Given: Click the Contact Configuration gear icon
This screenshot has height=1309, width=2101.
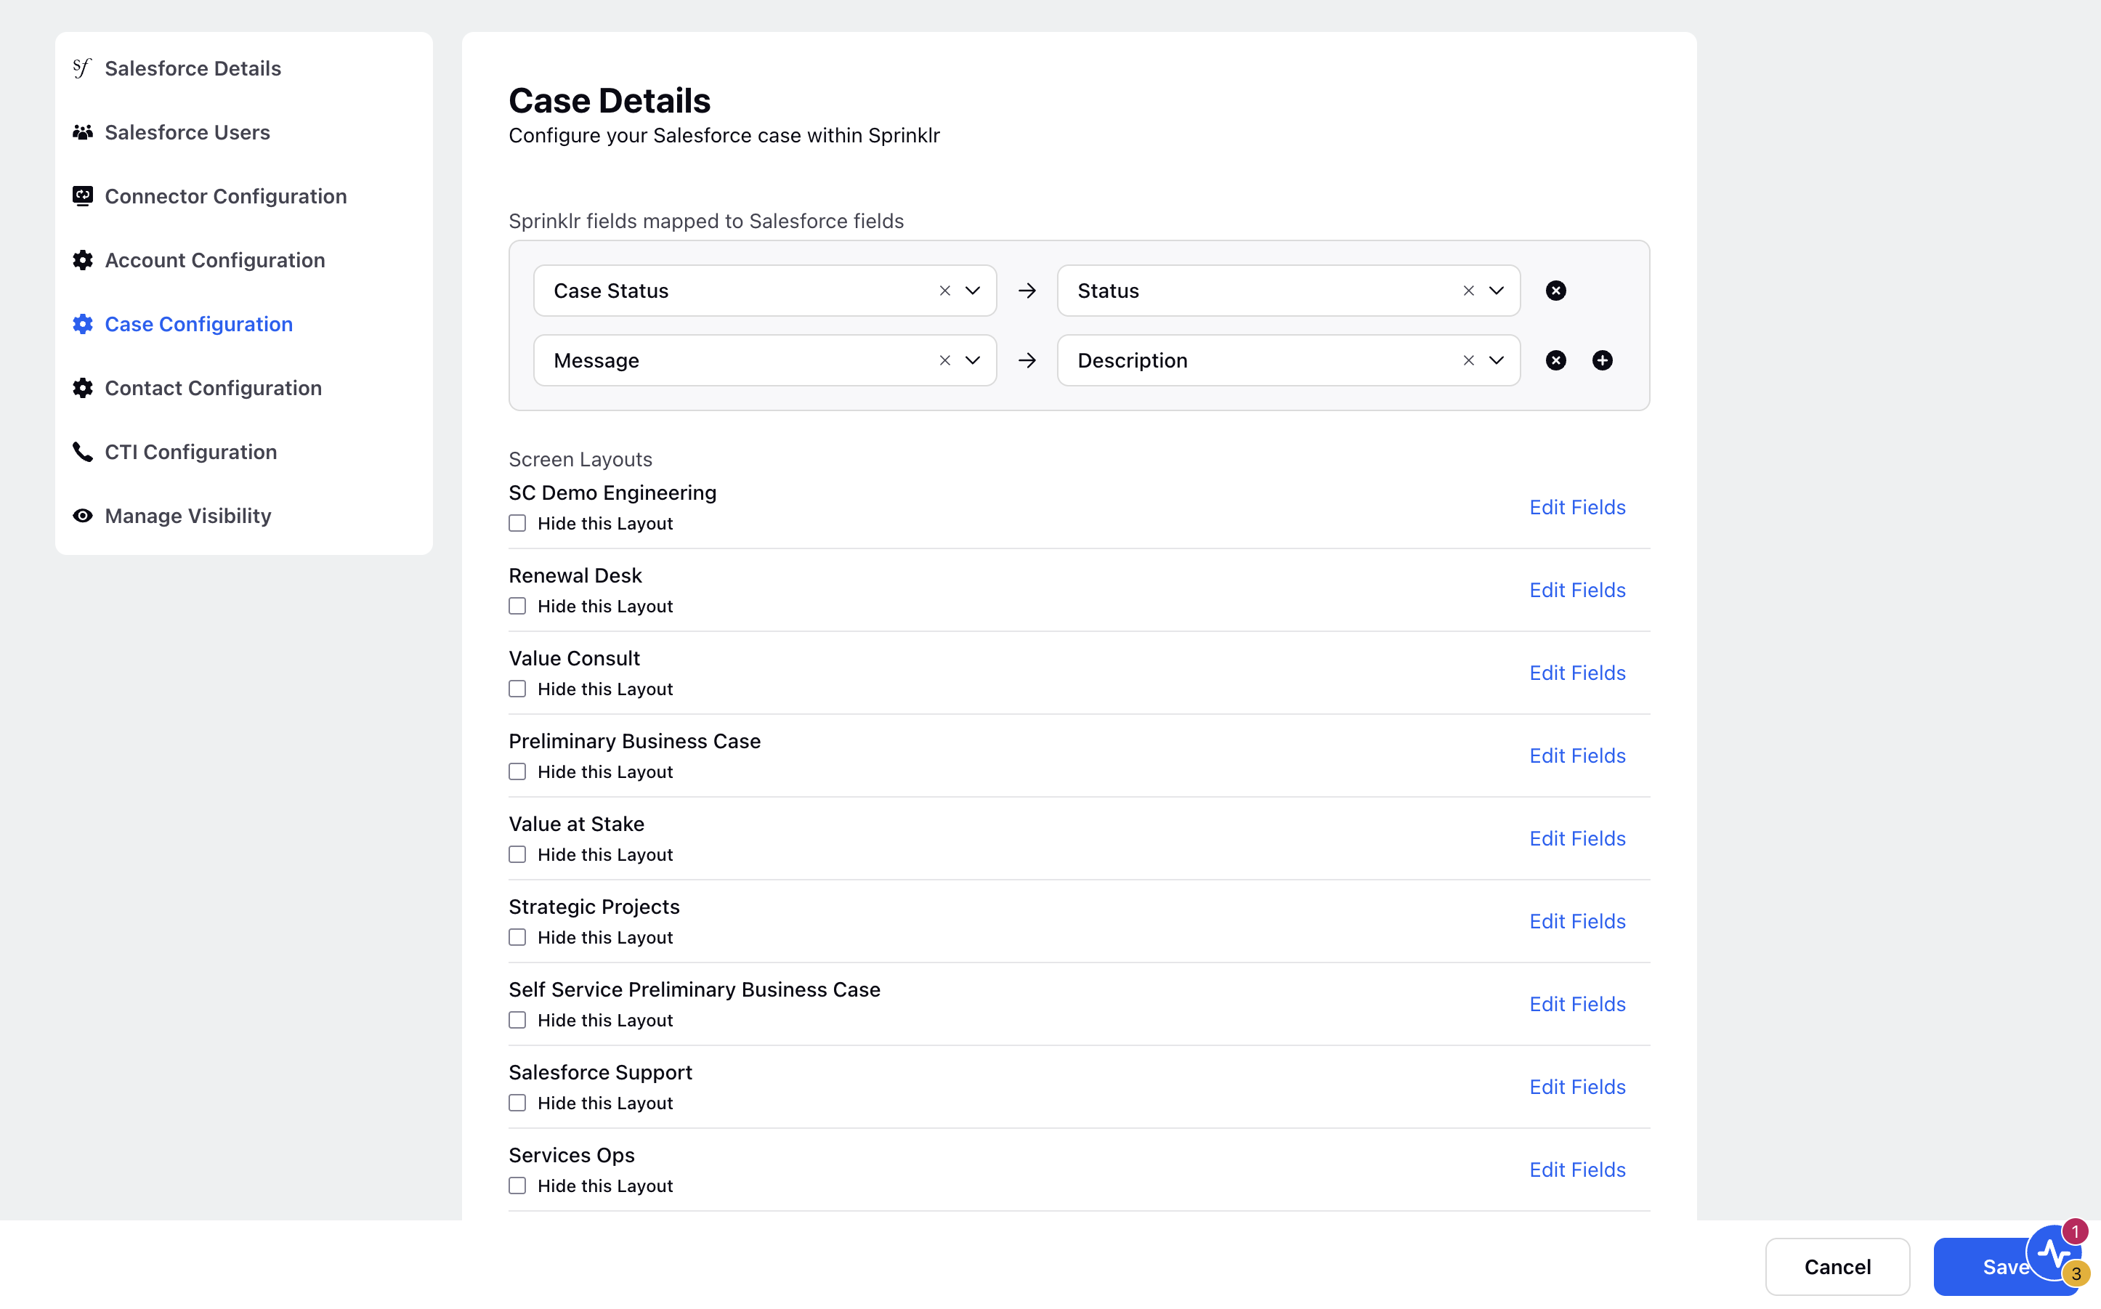Looking at the screenshot, I should pos(82,389).
